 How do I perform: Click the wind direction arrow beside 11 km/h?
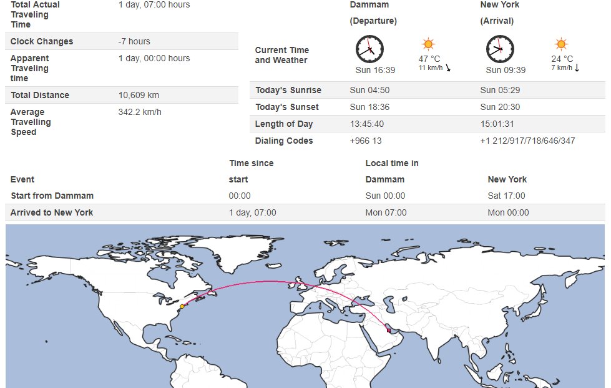(x=448, y=67)
